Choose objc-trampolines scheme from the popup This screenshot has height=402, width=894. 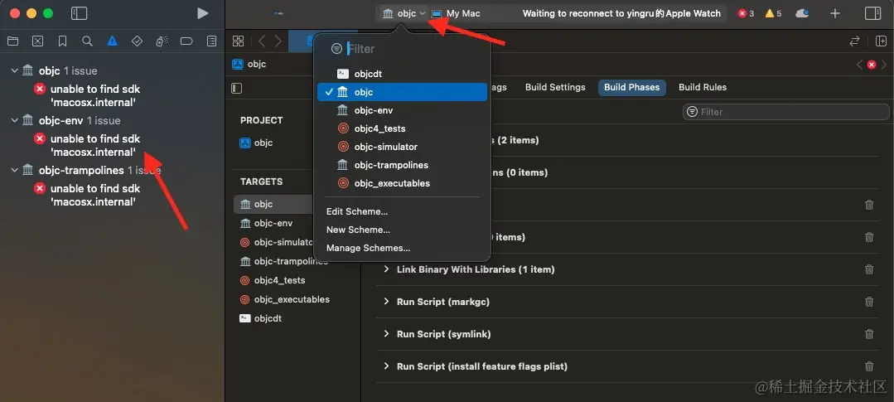(402, 165)
